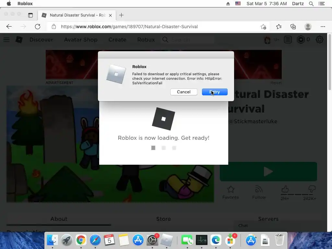Open the Roblox notifications feed icon
Screen dimensions: 332x249
tap(288, 40)
